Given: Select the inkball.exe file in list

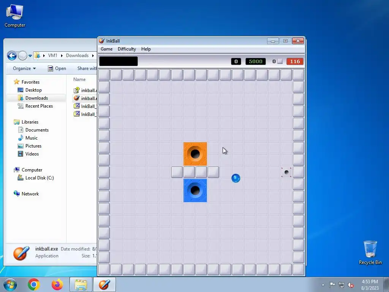Looking at the screenshot, I should (x=85, y=98).
